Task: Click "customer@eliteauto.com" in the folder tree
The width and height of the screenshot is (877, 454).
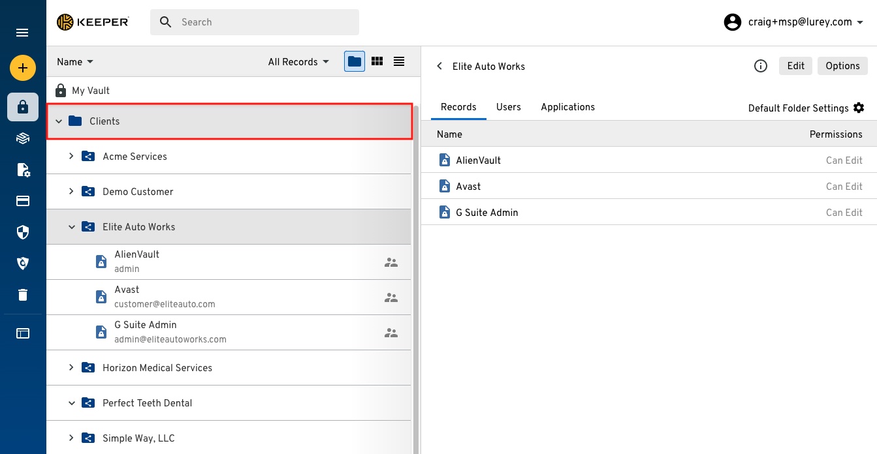Action: [165, 304]
